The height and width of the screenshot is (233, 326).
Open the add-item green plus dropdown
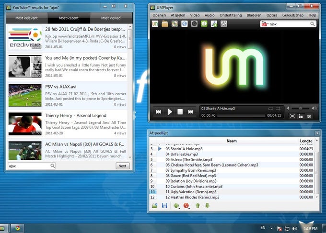point(176,206)
